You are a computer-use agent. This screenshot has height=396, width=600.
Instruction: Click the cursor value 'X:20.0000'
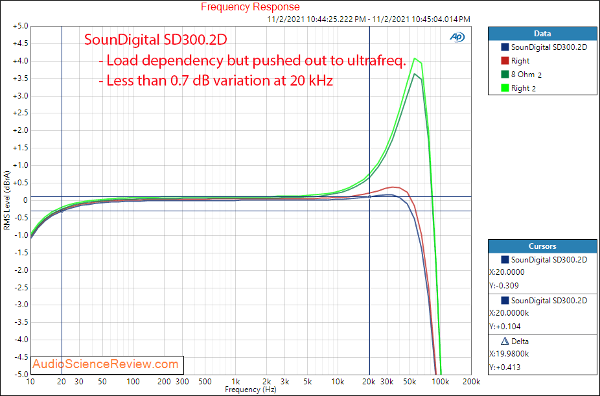coord(507,272)
